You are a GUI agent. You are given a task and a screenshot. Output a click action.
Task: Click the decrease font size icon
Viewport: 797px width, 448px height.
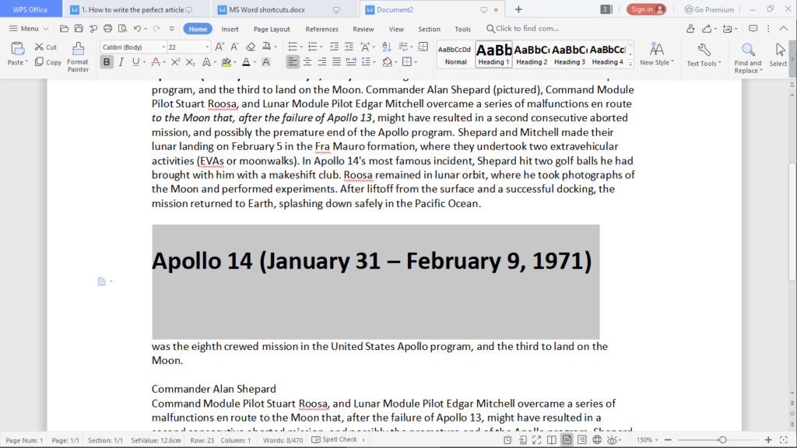coord(234,46)
